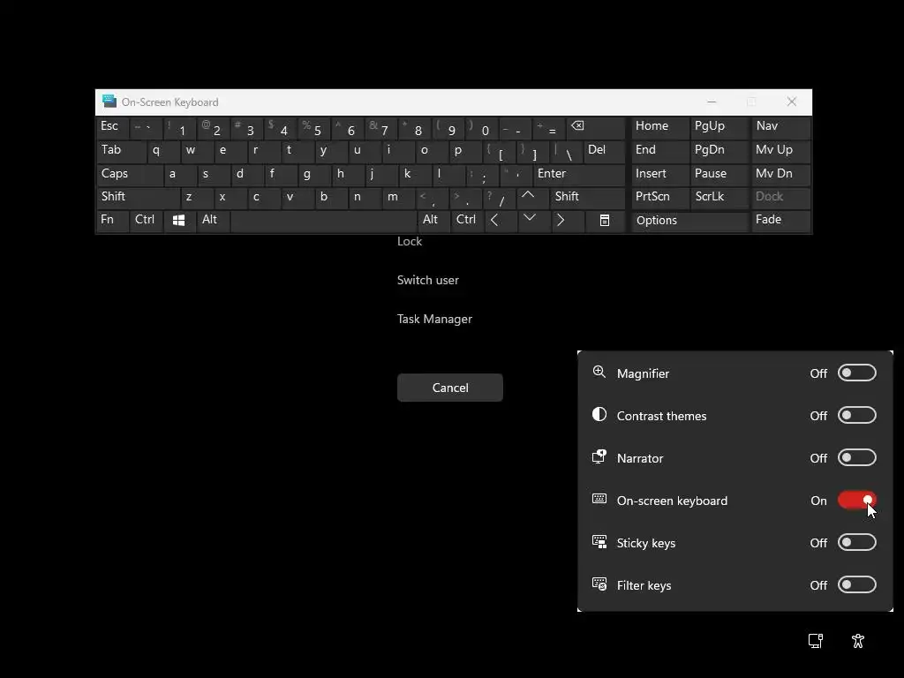Click the Nav key
This screenshot has width=904, height=678.
(780, 127)
